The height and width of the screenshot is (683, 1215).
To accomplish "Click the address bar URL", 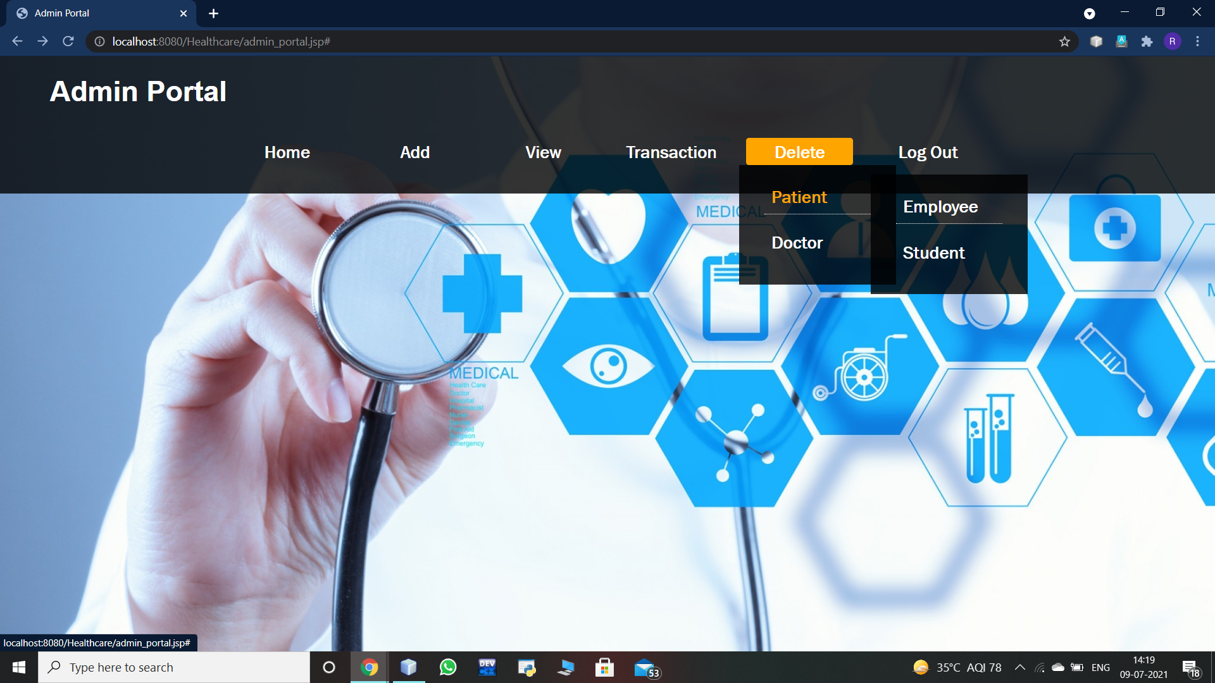I will (221, 41).
